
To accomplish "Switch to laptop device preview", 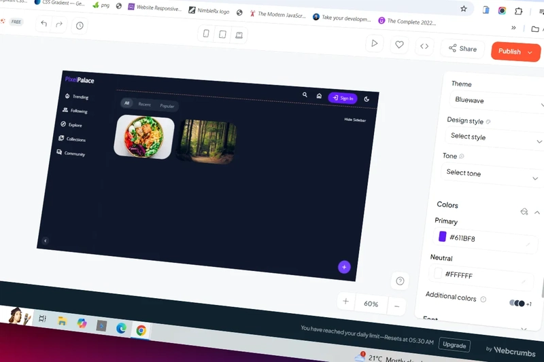I will coord(239,35).
